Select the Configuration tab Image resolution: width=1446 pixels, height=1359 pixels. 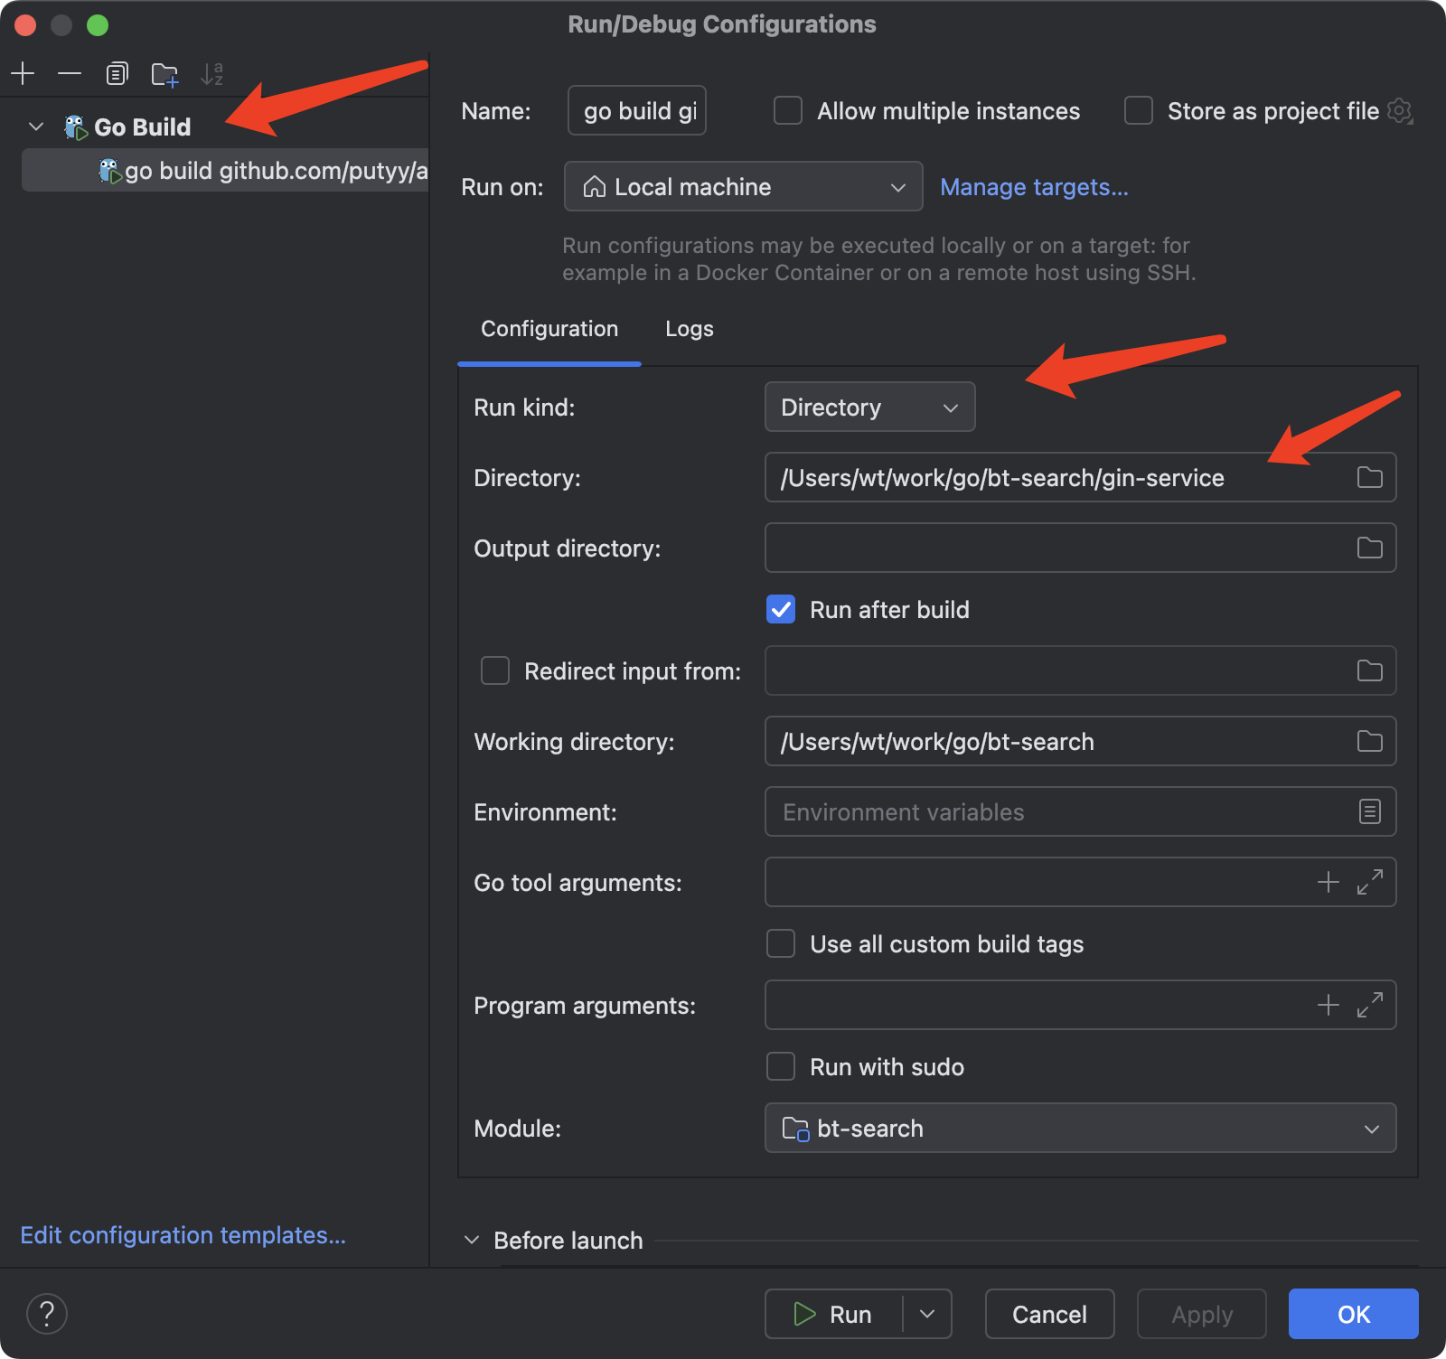(549, 329)
